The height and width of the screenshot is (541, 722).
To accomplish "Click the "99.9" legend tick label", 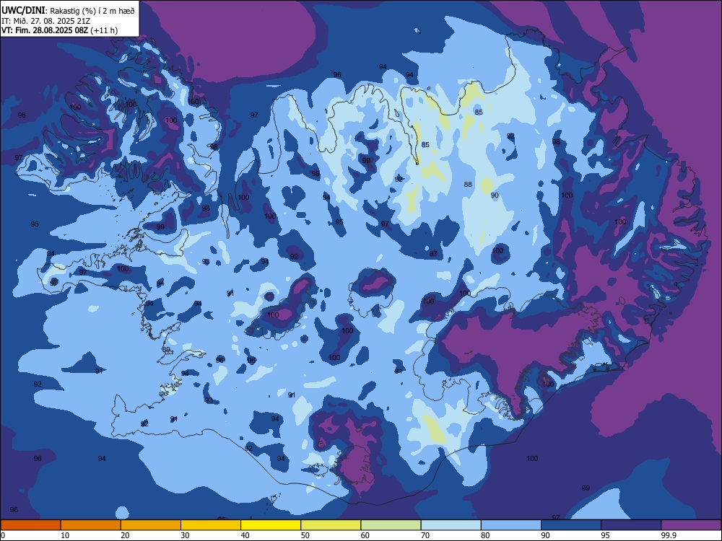I will click(x=669, y=535).
